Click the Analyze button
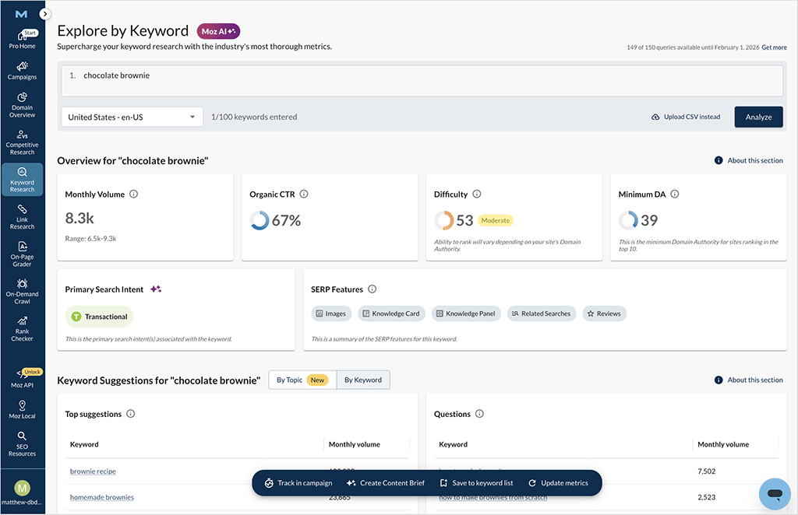The height and width of the screenshot is (515, 798). (758, 117)
